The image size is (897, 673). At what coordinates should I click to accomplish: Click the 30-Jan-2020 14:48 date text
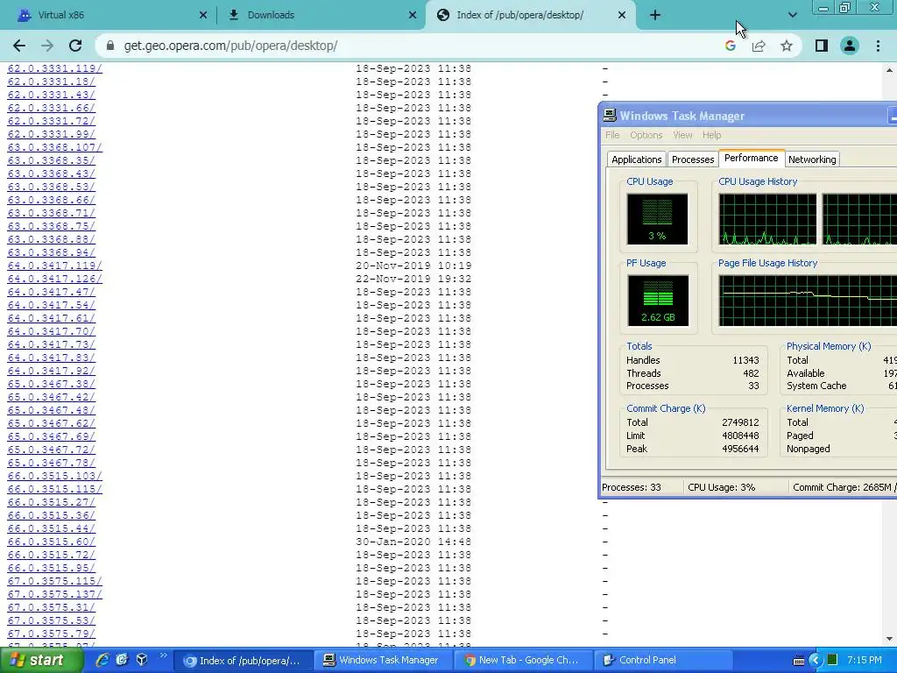(x=413, y=542)
